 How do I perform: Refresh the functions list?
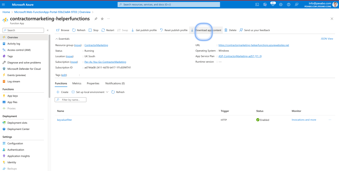pos(118,92)
